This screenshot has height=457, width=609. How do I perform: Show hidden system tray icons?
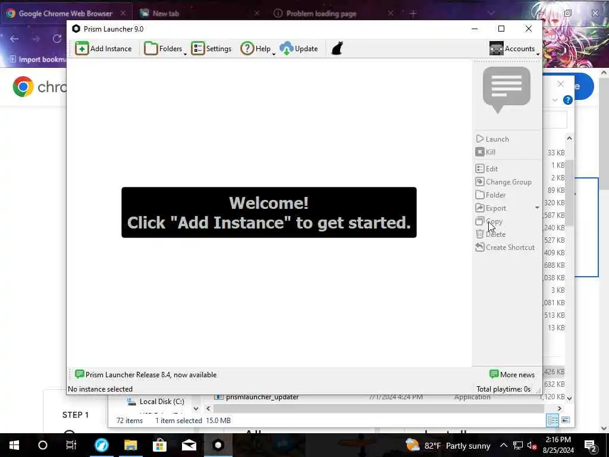point(503,445)
